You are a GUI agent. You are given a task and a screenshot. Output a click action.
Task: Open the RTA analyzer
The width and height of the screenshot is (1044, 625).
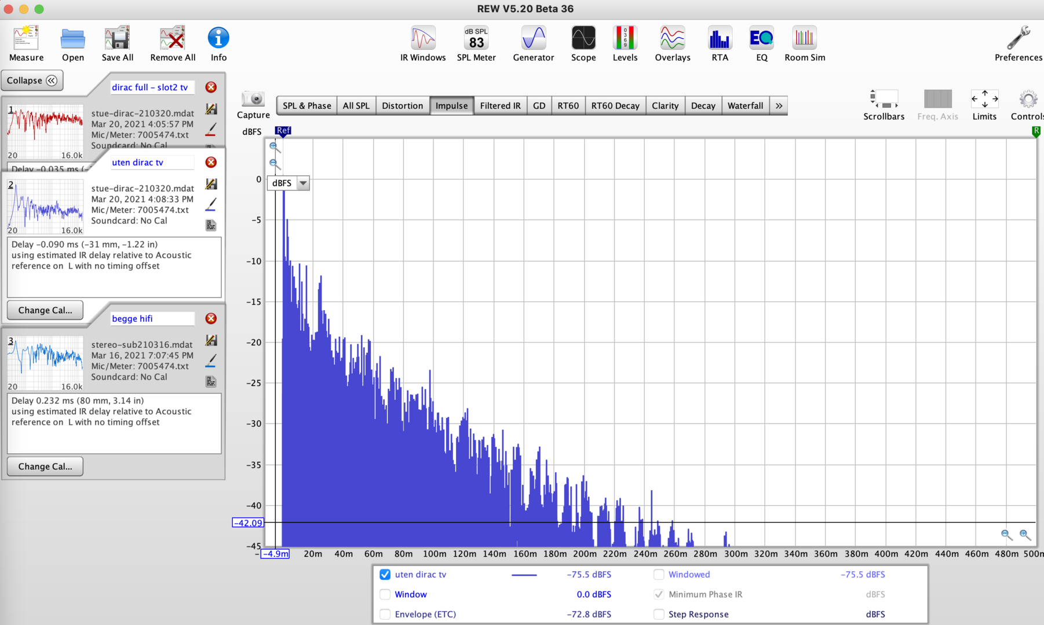coord(720,43)
